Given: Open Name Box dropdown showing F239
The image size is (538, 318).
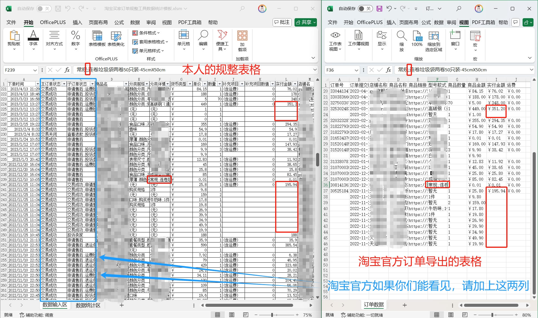Looking at the screenshot, I should coord(35,70).
